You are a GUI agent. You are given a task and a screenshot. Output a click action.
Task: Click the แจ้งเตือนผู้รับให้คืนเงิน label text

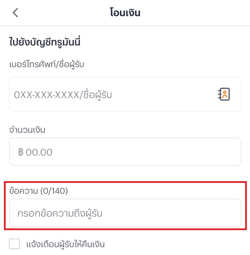coord(65,244)
